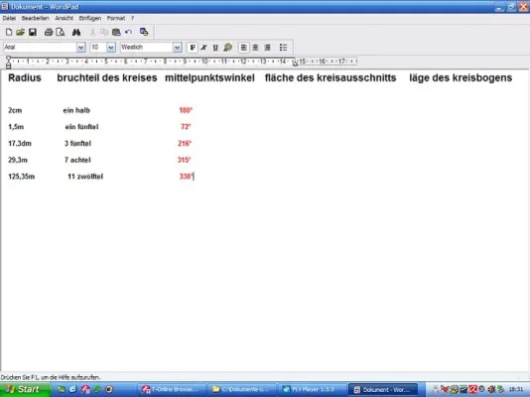This screenshot has width=530, height=397.
Task: Click the 'ein halb' text
Action: tap(76, 110)
